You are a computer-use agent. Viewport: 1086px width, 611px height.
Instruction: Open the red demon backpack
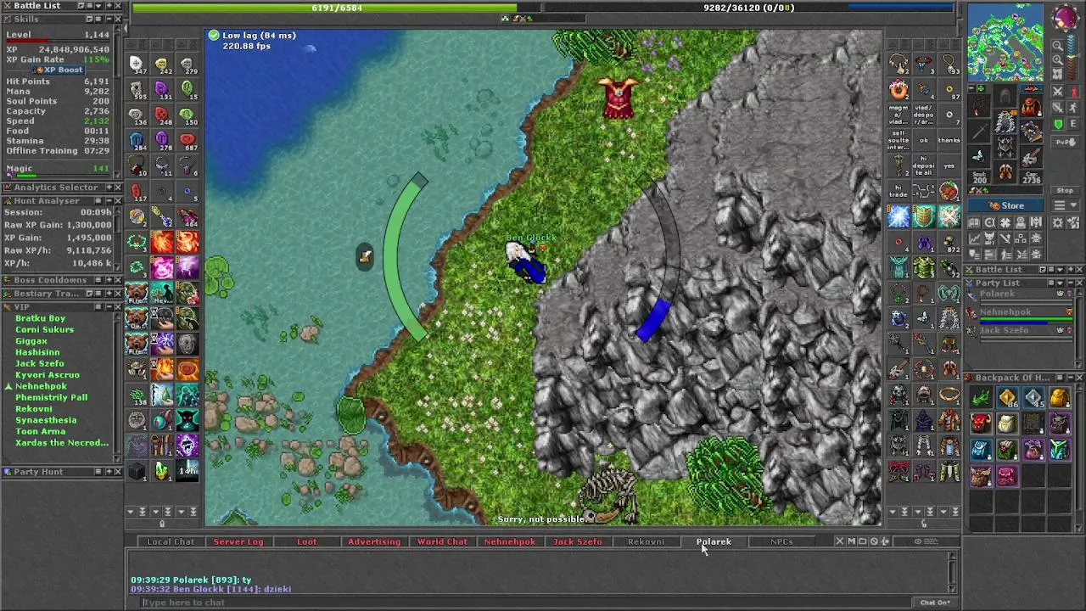click(x=982, y=423)
